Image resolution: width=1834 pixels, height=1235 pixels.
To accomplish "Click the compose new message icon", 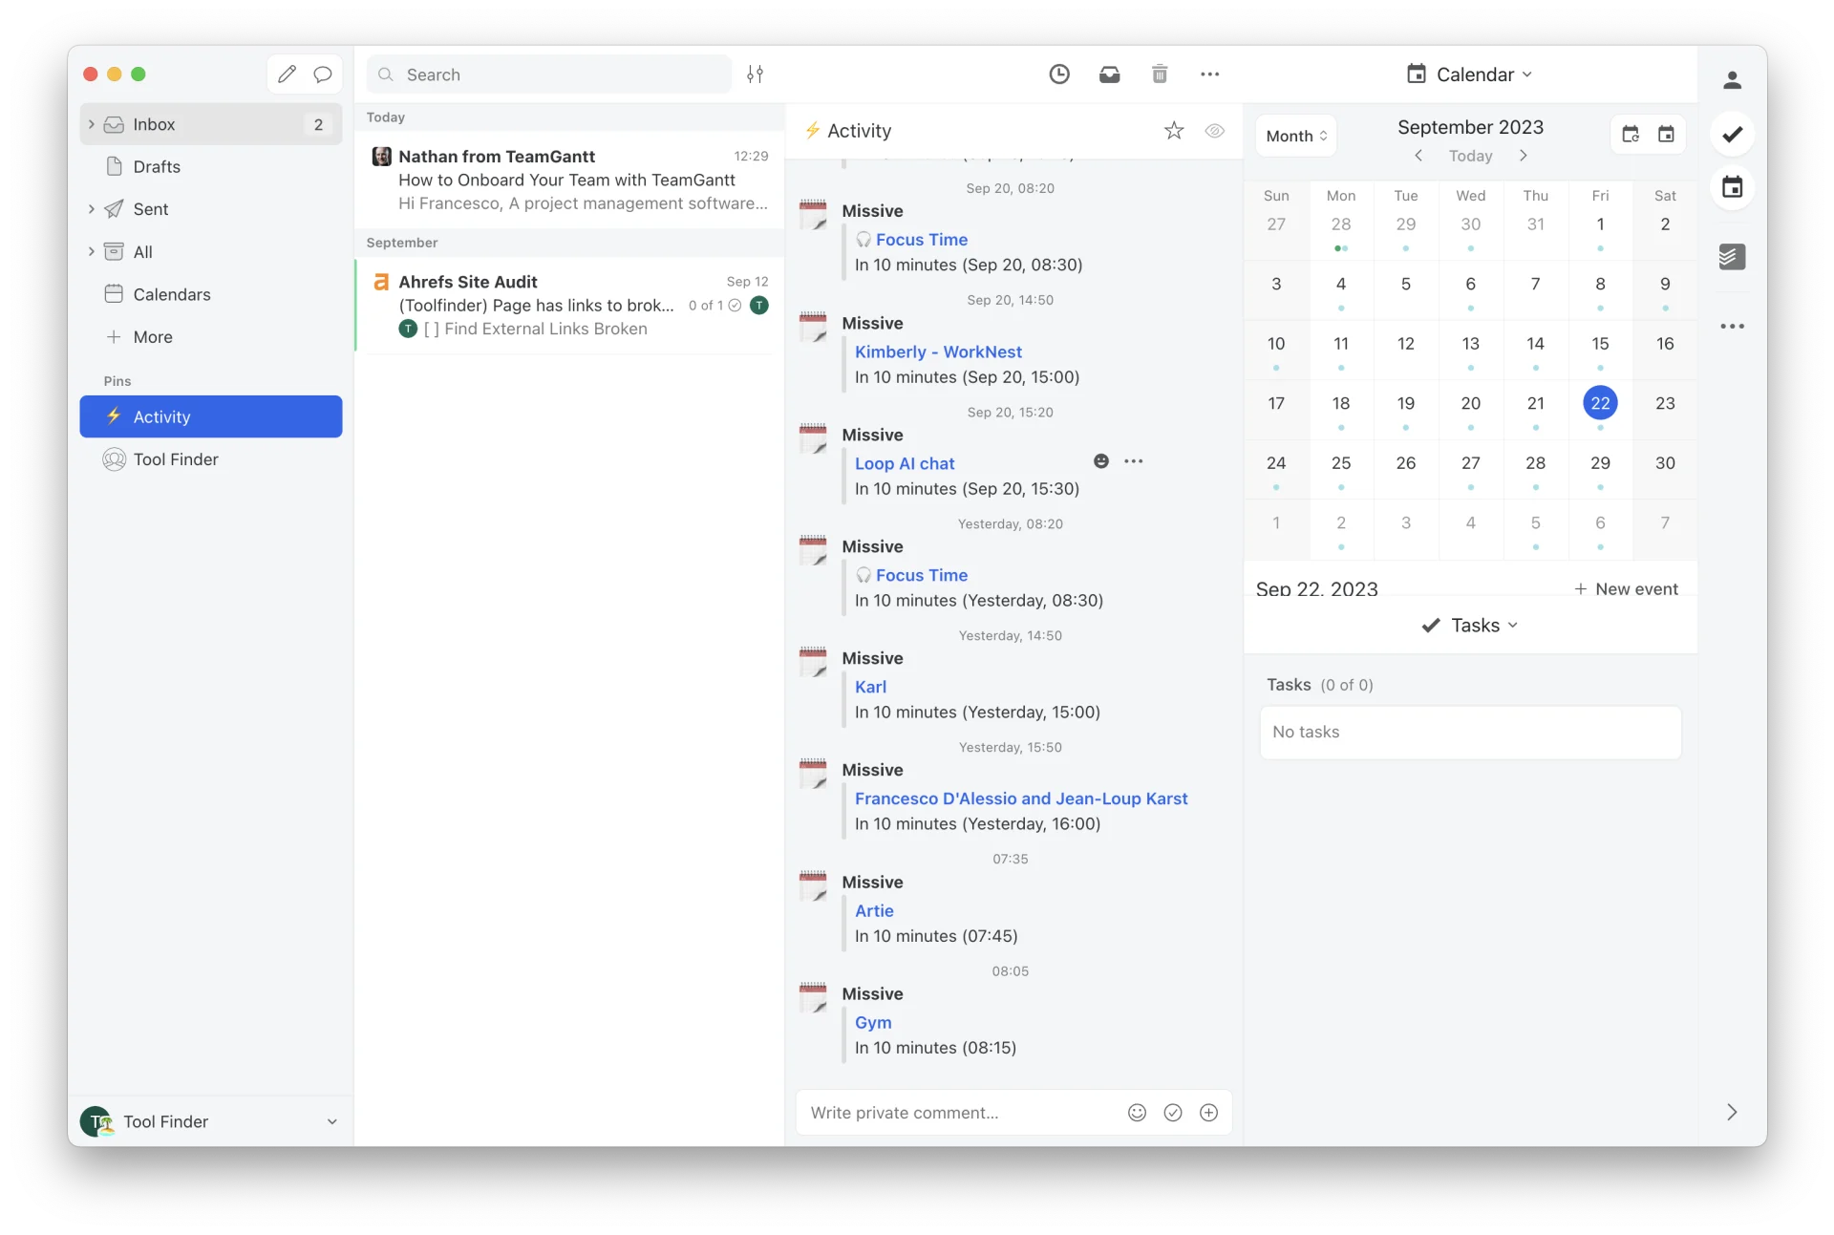I will [287, 75].
